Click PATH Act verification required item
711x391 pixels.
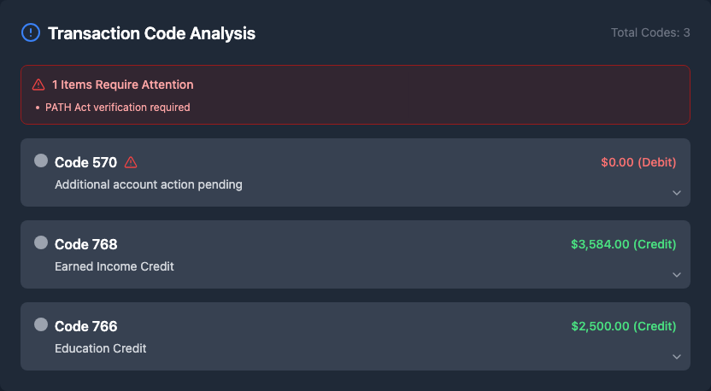pyautogui.click(x=118, y=108)
